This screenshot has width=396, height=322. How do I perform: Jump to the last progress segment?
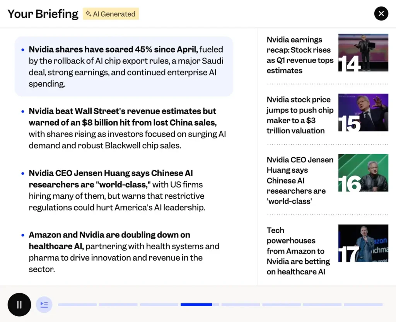click(363, 305)
